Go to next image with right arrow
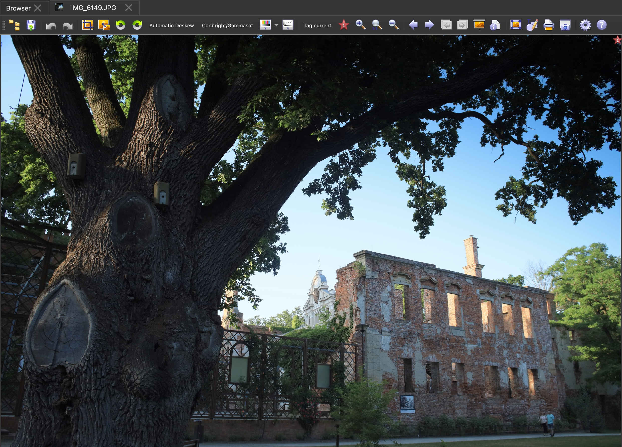This screenshot has height=447, width=622. (x=429, y=25)
